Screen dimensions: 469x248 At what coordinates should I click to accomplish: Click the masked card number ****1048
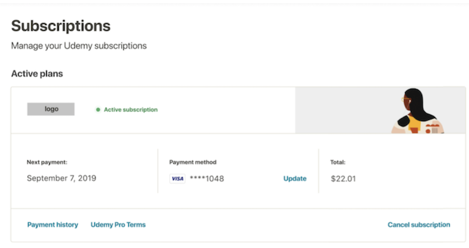(207, 179)
